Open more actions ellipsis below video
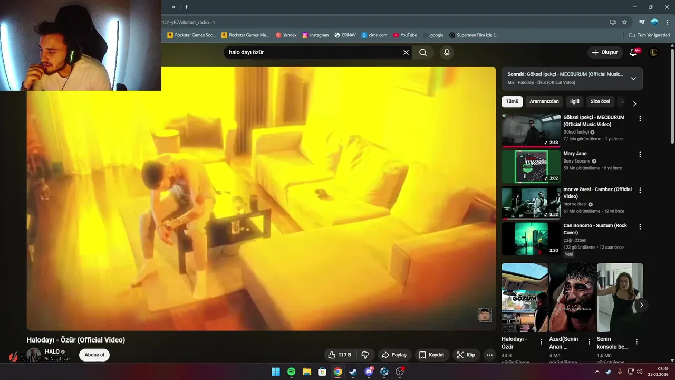675x380 pixels. tap(489, 355)
